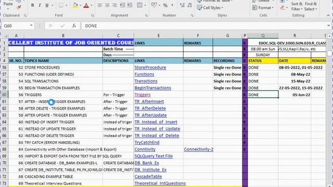
Task: Open Paste options dropdown arrow
Action: [x=8, y=9]
